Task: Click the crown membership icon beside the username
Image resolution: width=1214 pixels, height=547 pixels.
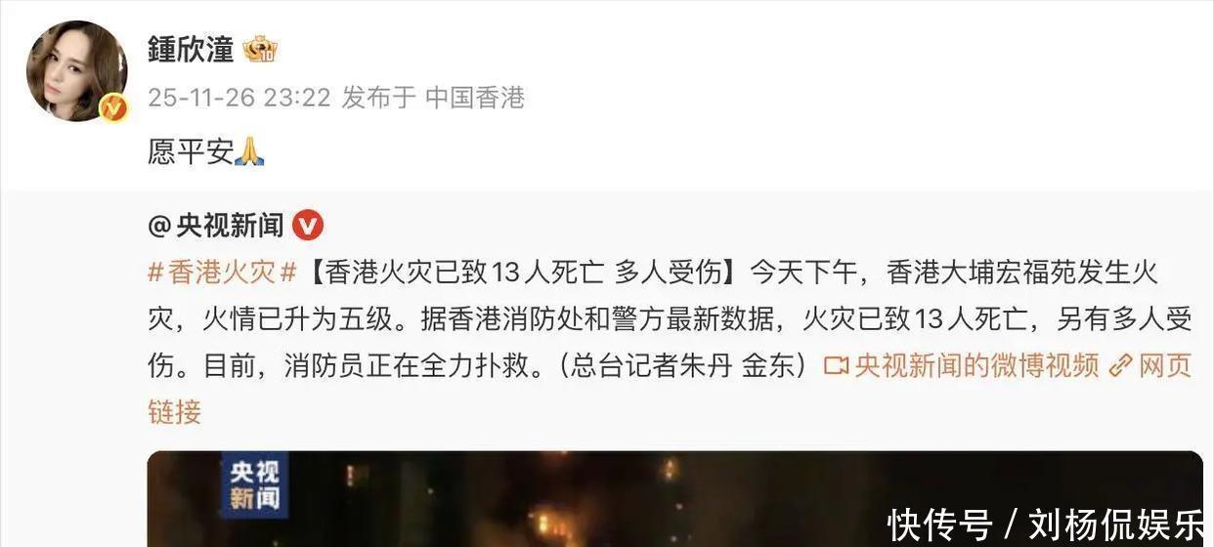Action: pos(261,49)
